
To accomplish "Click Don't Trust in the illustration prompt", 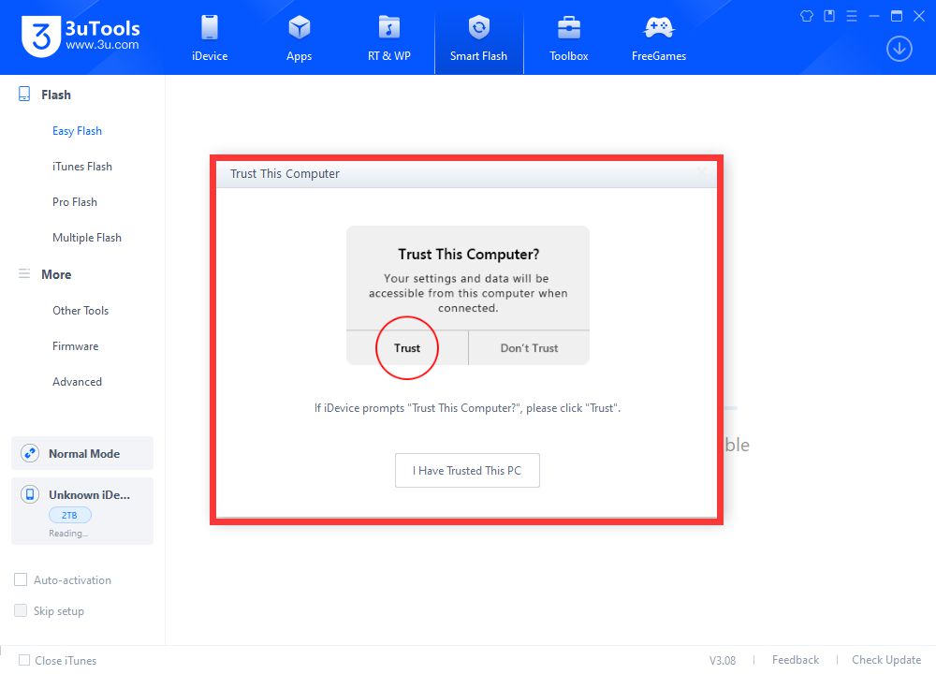I will click(529, 348).
